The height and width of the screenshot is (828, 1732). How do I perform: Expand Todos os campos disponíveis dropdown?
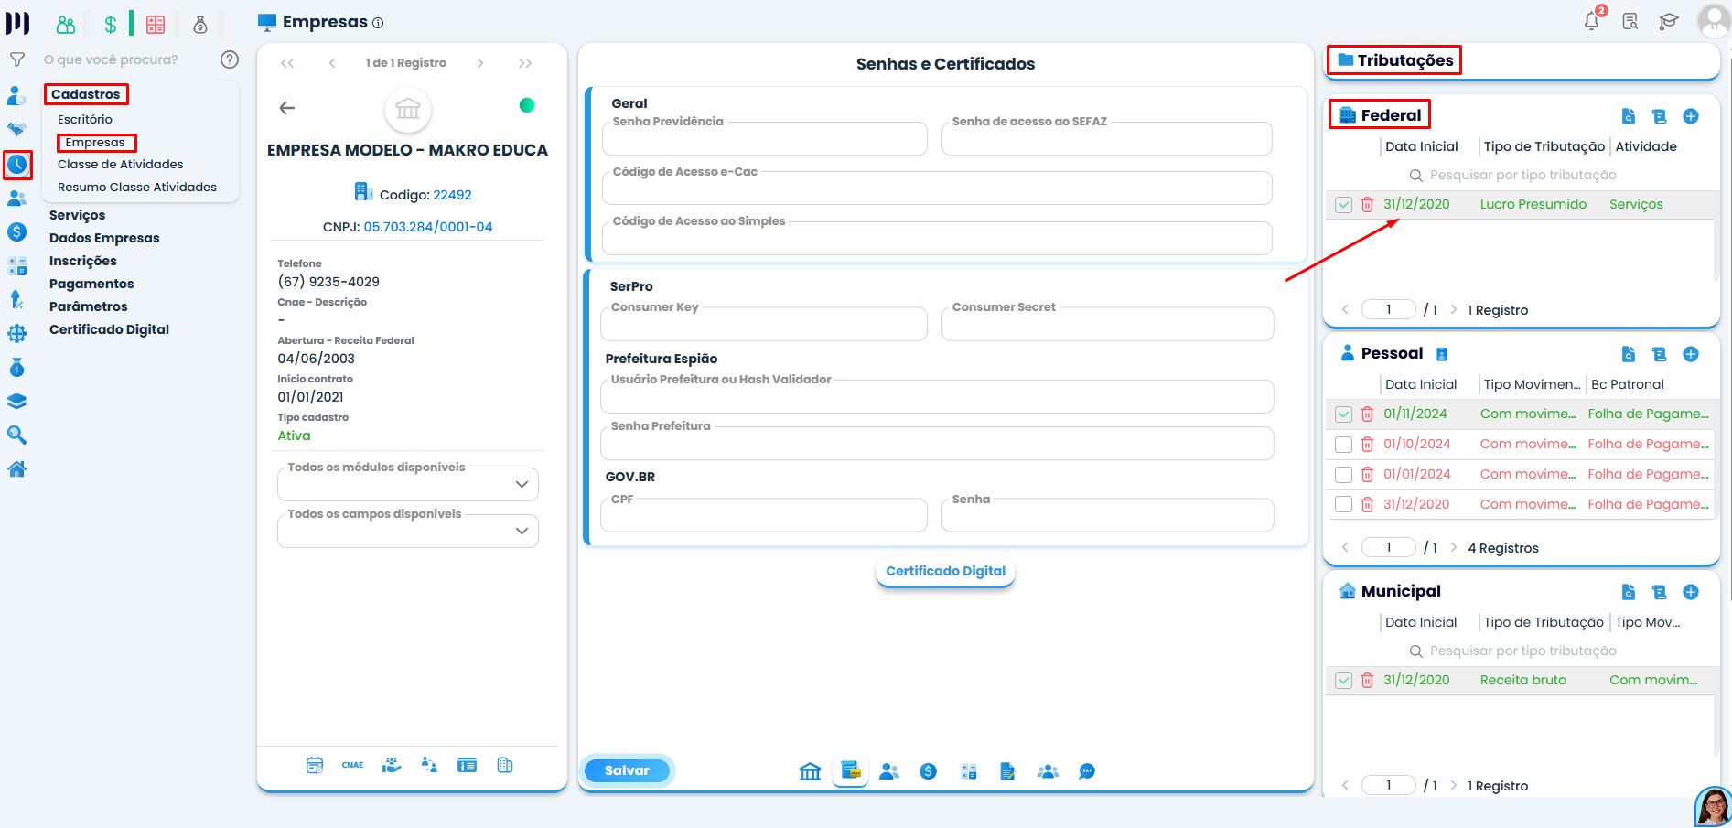coord(522,531)
